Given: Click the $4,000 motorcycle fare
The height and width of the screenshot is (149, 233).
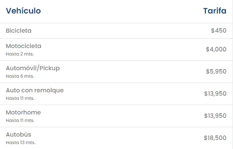Looking at the screenshot, I should 216,50.
